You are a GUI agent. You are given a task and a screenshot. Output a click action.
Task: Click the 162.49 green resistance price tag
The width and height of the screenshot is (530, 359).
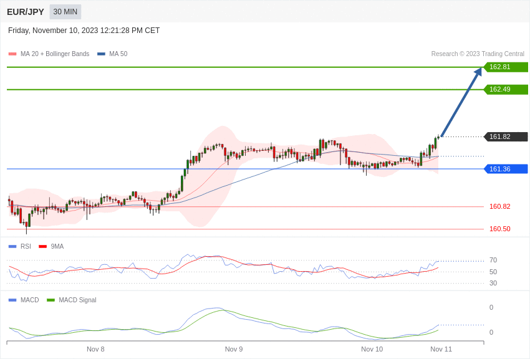(x=506, y=90)
